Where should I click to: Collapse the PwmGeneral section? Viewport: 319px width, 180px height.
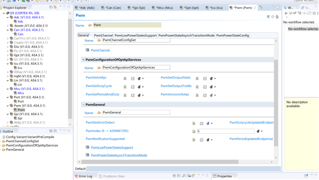83,105
